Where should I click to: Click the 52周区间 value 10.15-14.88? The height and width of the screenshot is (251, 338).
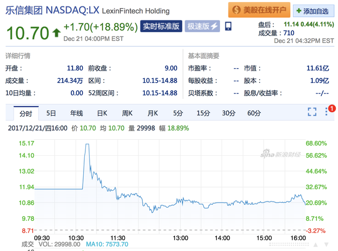[160, 93]
